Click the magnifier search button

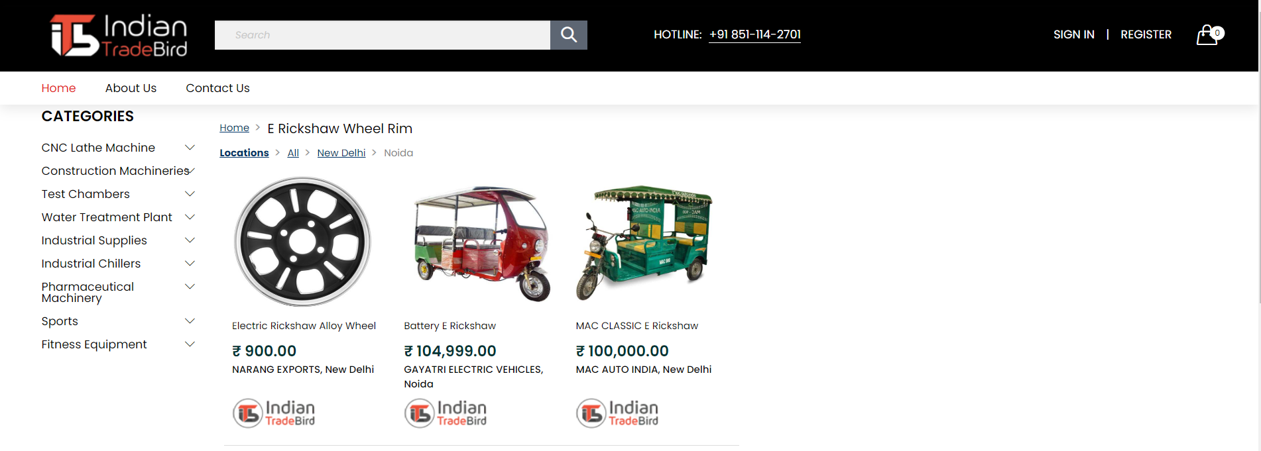(568, 34)
